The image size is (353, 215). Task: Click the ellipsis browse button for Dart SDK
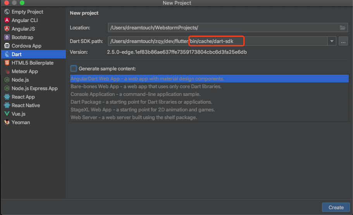[x=343, y=41]
